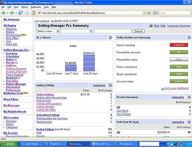Screen dimensions: 192x147
Task: Click the Customize Summary link
Action: (179, 26)
